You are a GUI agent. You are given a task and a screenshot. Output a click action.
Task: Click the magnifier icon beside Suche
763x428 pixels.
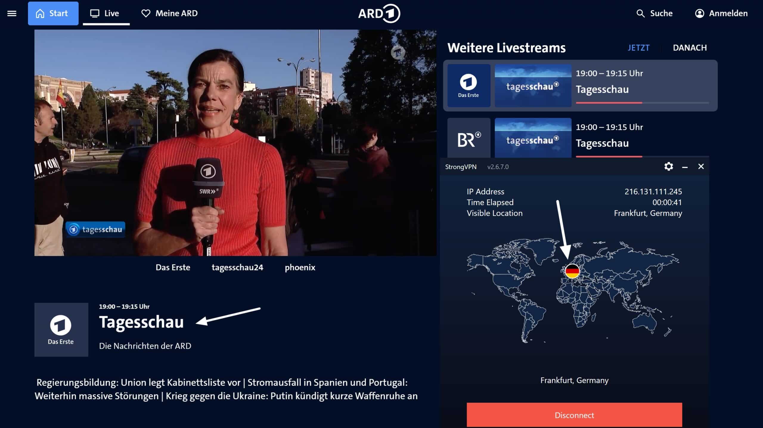[x=641, y=13]
